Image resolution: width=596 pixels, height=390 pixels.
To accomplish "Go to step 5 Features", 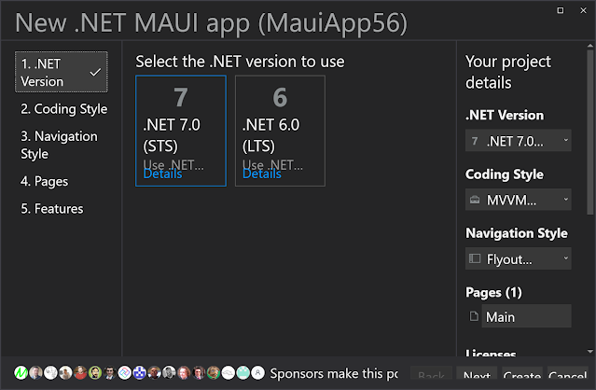I will pyautogui.click(x=51, y=209).
